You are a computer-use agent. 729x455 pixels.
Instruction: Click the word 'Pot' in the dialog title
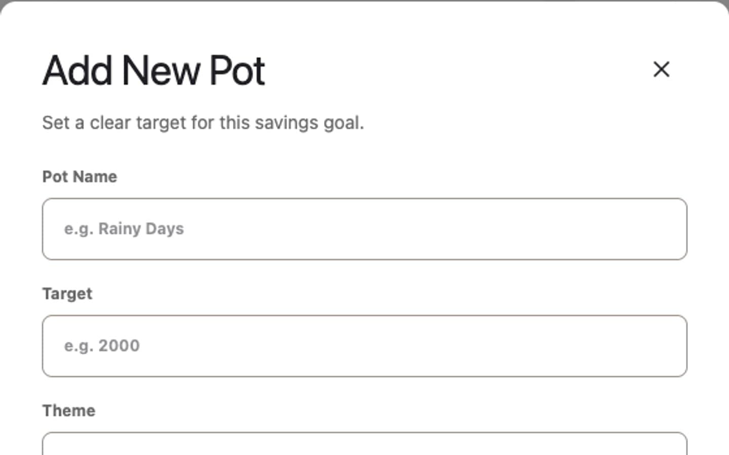[x=237, y=70]
